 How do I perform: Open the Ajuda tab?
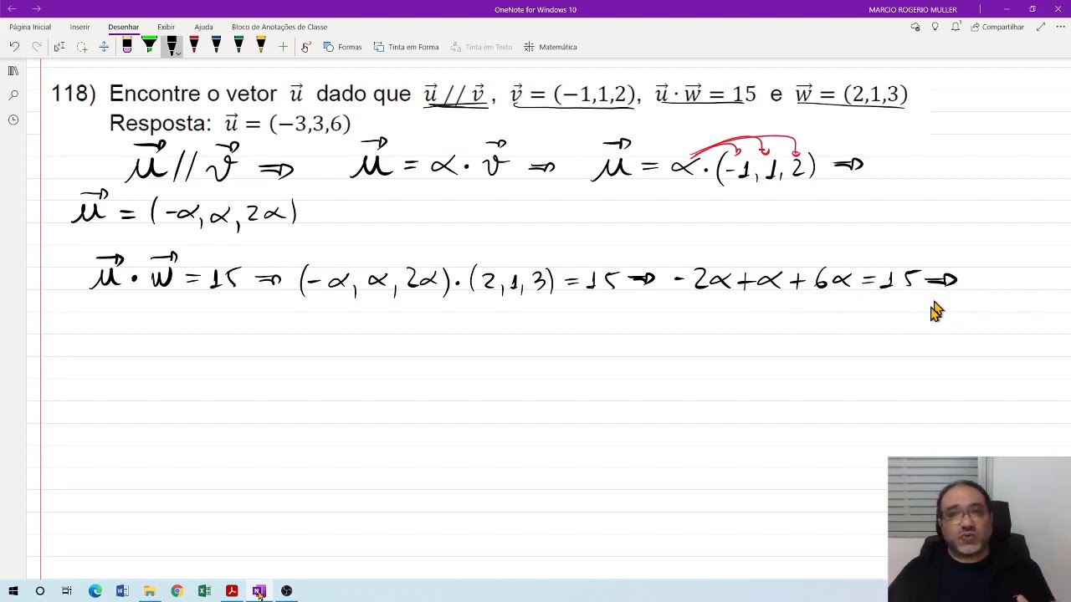coord(203,27)
